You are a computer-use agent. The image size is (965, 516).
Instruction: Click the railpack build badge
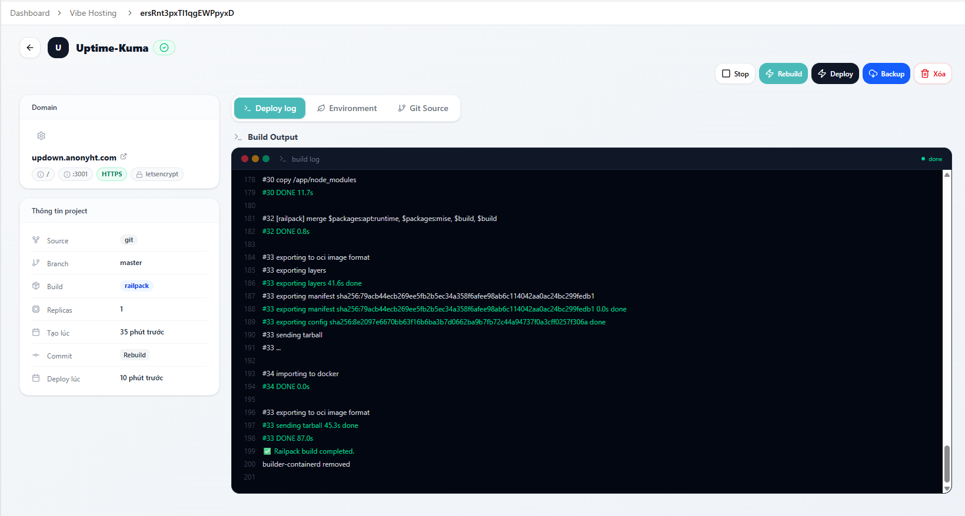point(137,286)
